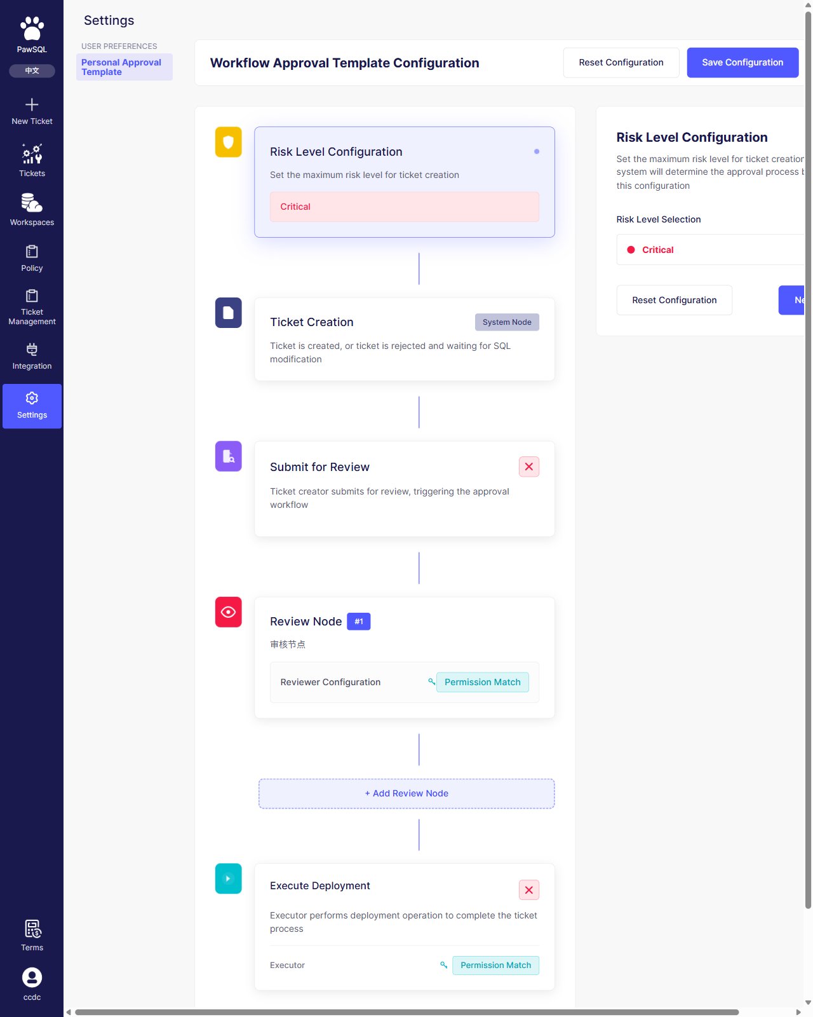Click the status dot on the Risk Level card

(537, 151)
